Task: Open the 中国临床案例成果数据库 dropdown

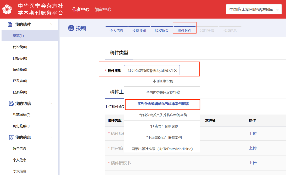Action: 254,9
